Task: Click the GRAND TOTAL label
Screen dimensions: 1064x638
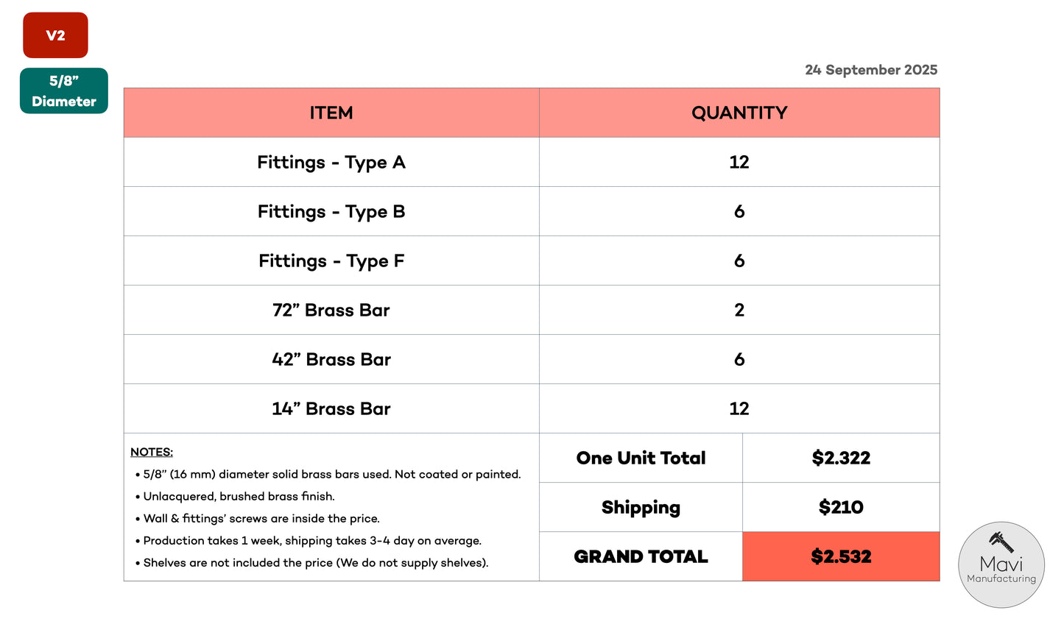Action: coord(641,556)
